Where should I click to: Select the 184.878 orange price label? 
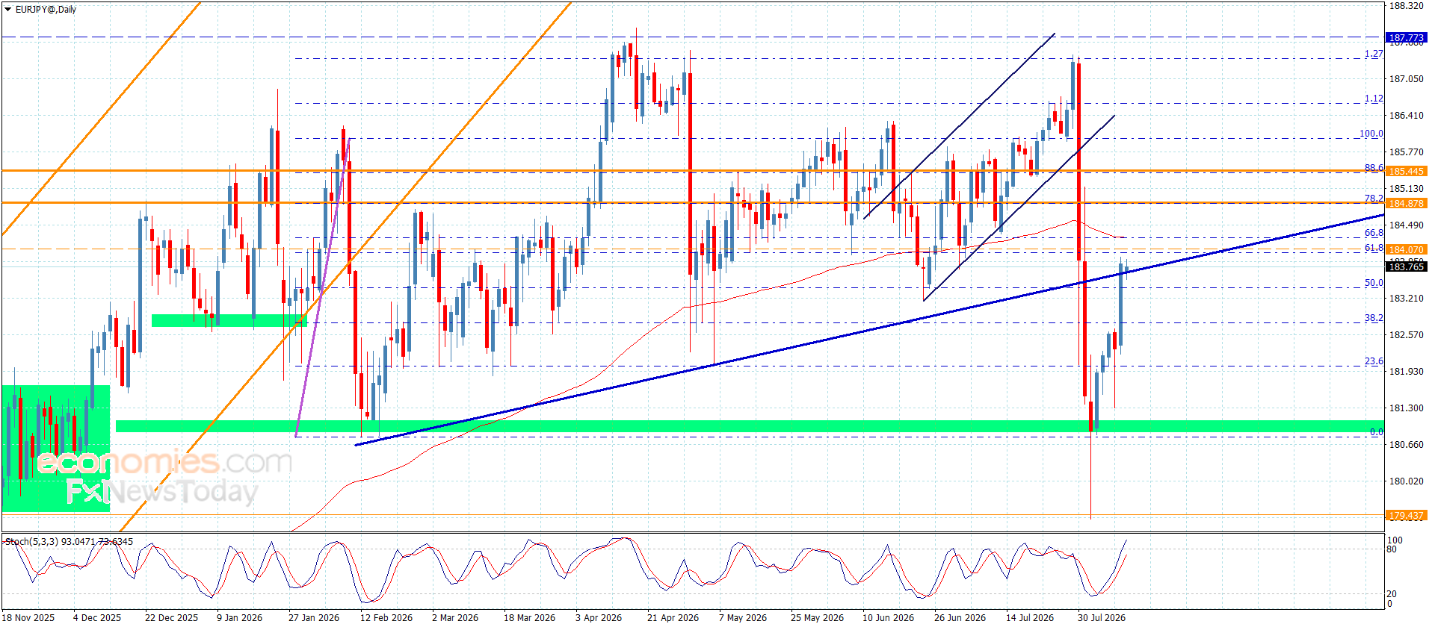[1406, 203]
